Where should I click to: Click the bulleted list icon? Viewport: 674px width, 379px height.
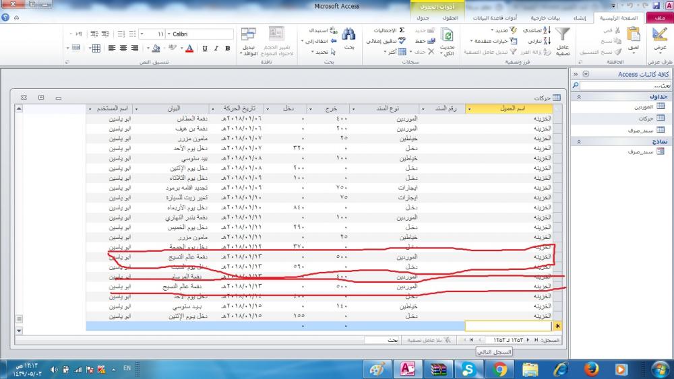click(132, 34)
